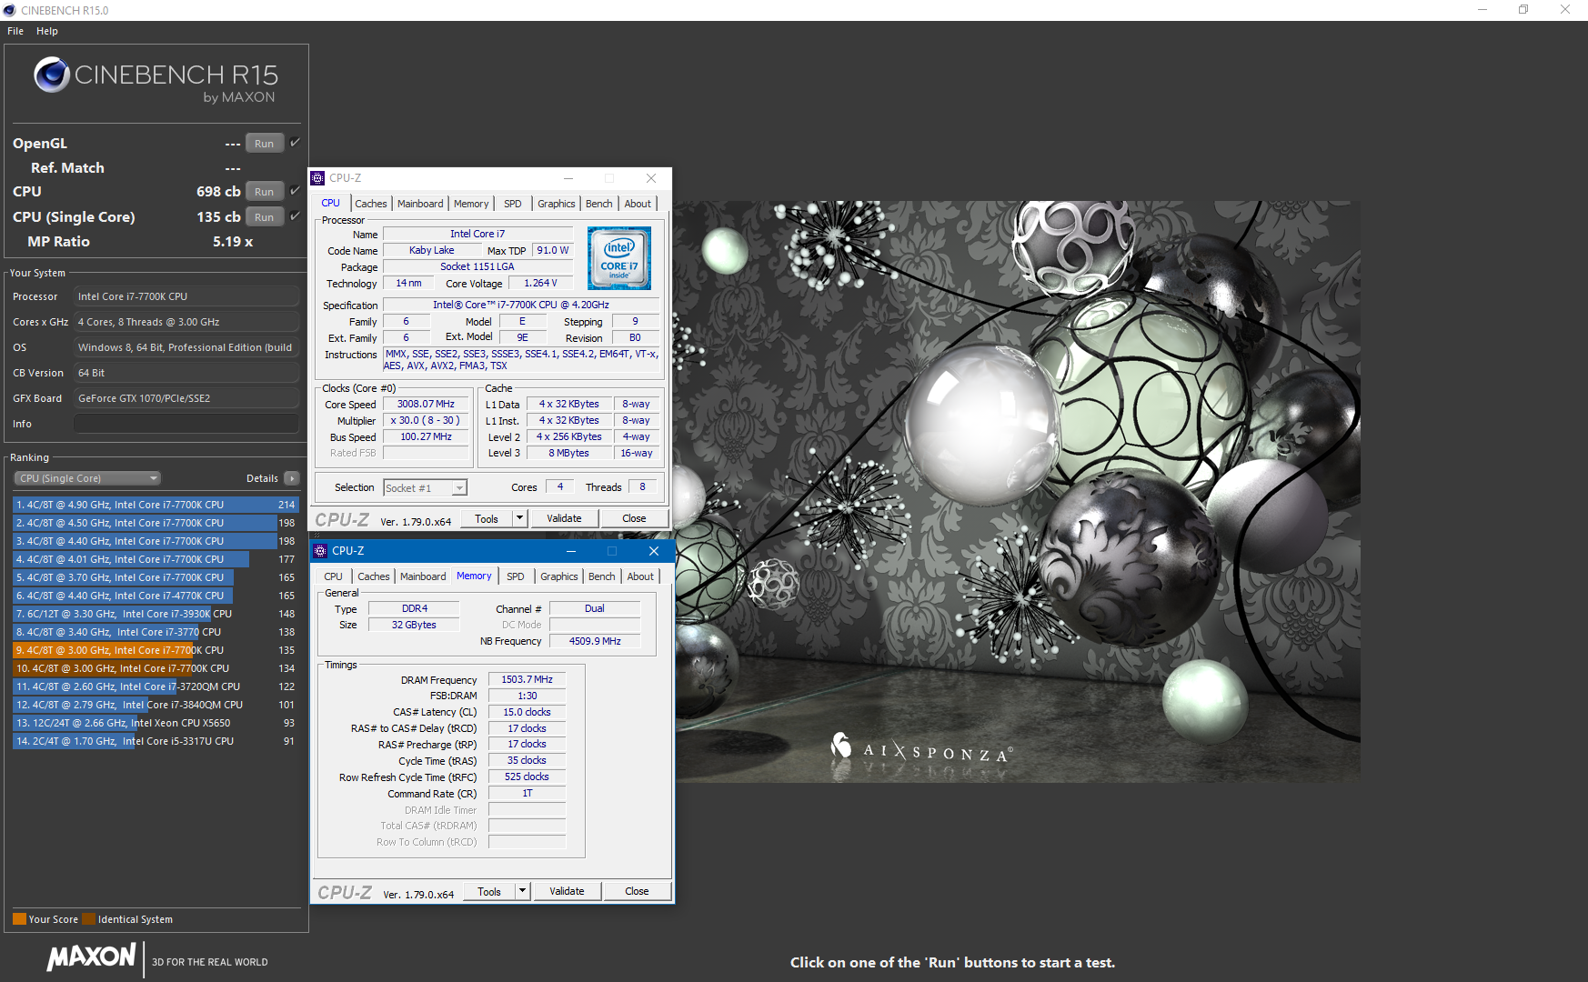Select ranking row 10 scoring 134
Screen dimensions: 1588x982
156,668
